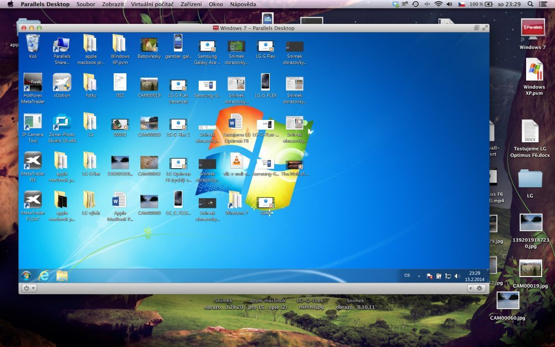Open the Koš recycle bin icon
Image resolution: width=555 pixels, height=347 pixels.
(32, 43)
